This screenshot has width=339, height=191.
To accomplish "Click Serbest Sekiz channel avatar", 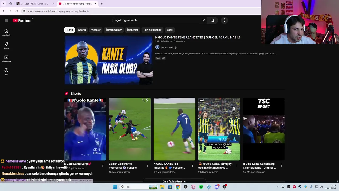I will click(157, 47).
